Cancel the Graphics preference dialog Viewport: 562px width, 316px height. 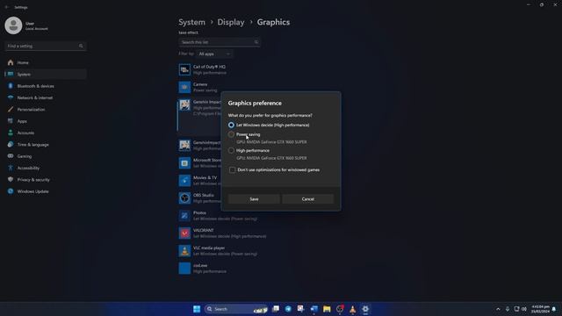pyautogui.click(x=308, y=199)
